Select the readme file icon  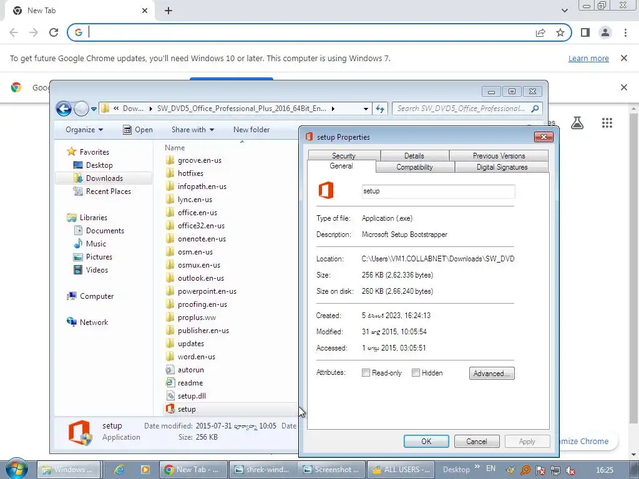coord(170,382)
